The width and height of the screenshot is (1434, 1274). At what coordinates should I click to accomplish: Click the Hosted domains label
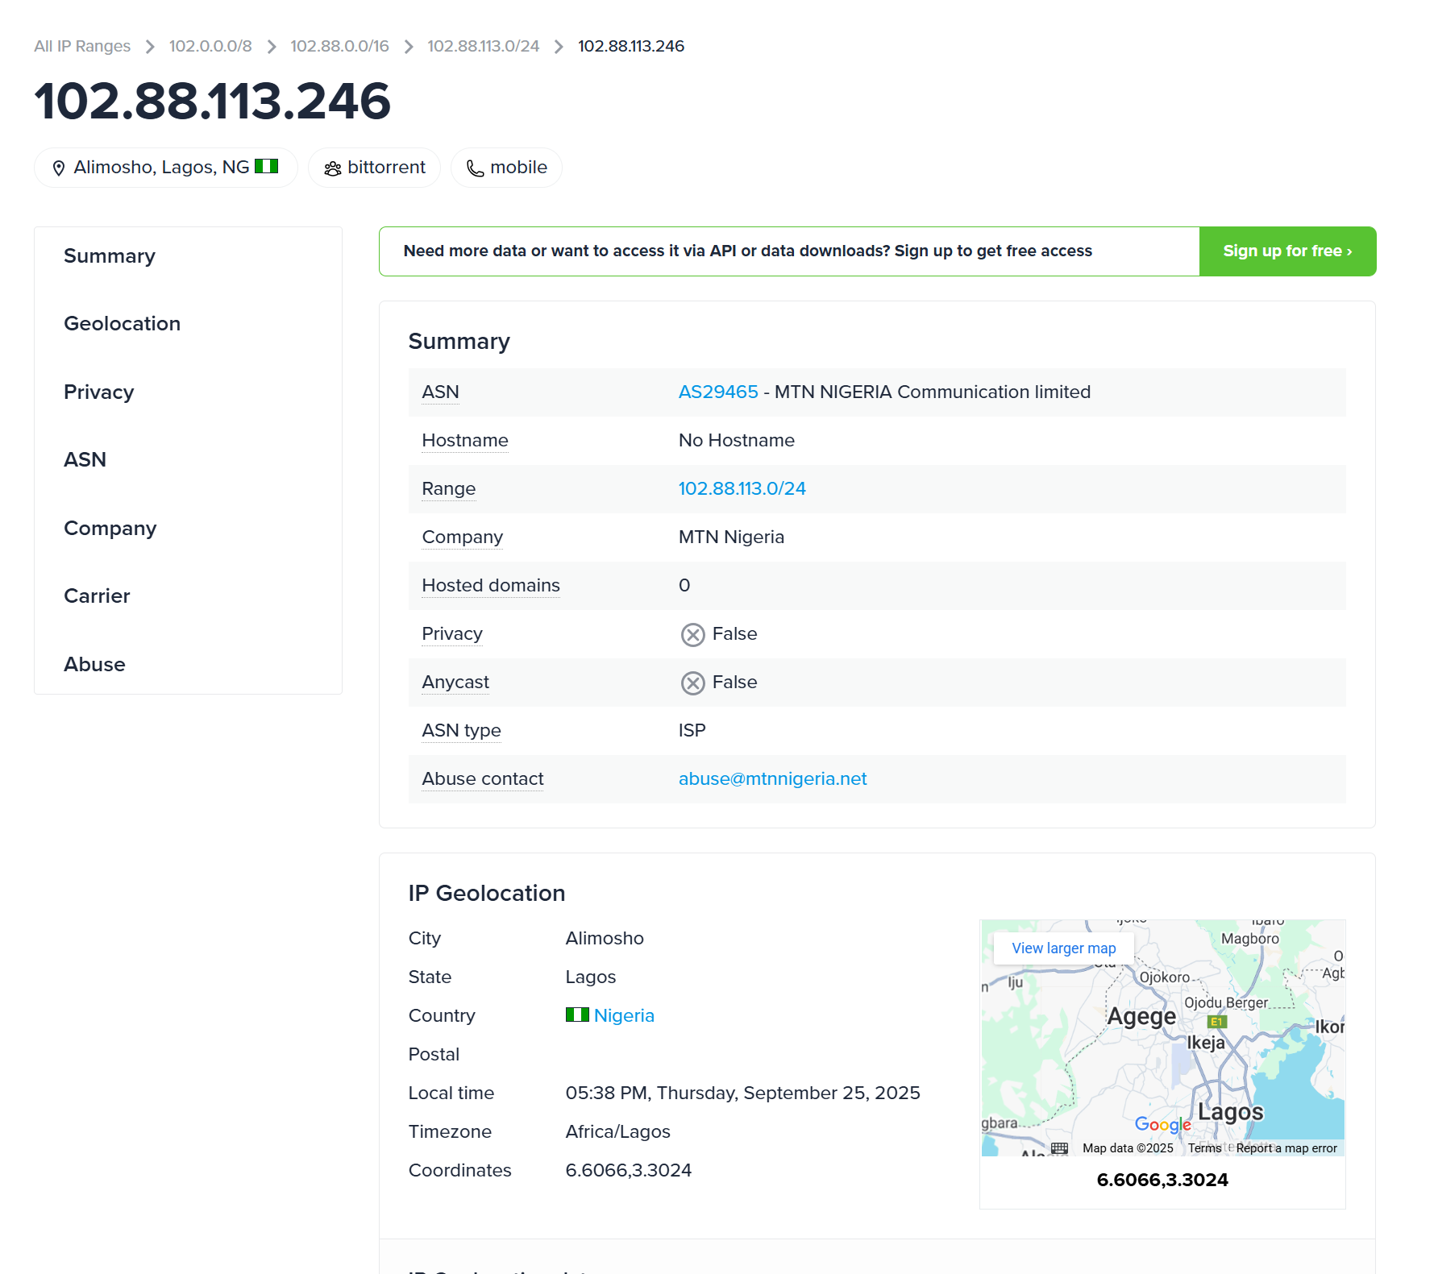491,586
